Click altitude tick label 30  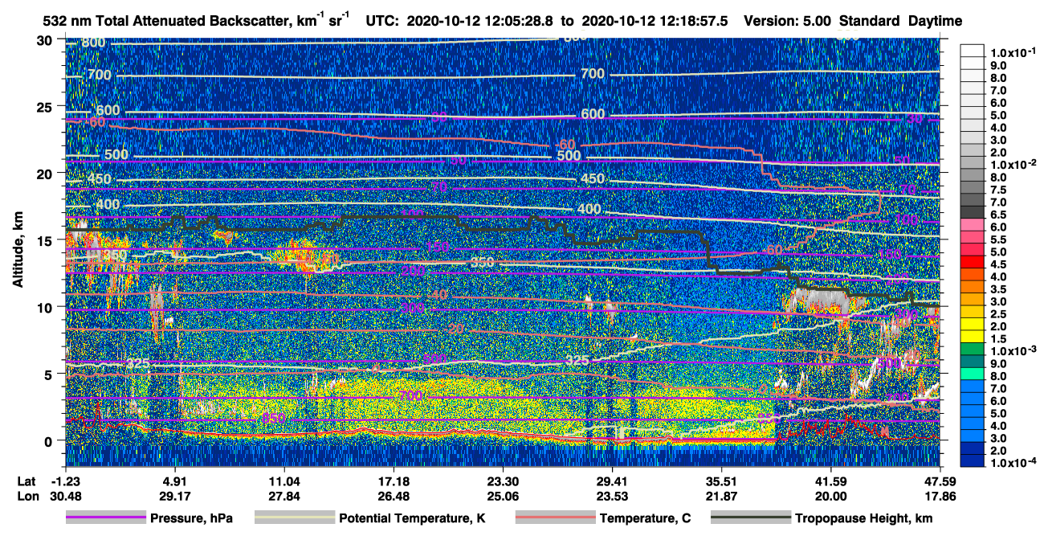(46, 40)
